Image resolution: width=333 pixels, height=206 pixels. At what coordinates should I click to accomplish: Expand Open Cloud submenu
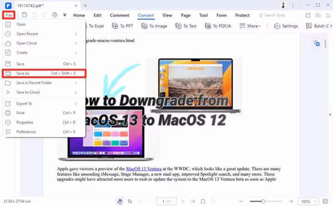point(44,43)
